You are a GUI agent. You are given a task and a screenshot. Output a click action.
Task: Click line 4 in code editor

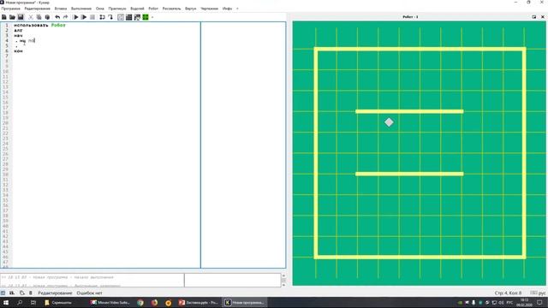point(106,41)
